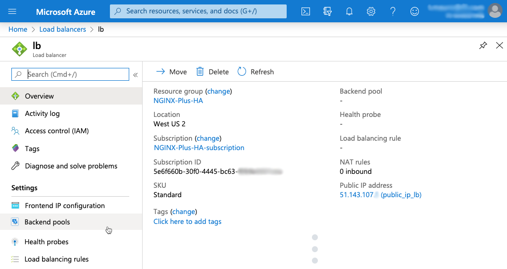Open the Cloud Shell icon
Screen dimensions: 507x269
pyautogui.click(x=305, y=11)
